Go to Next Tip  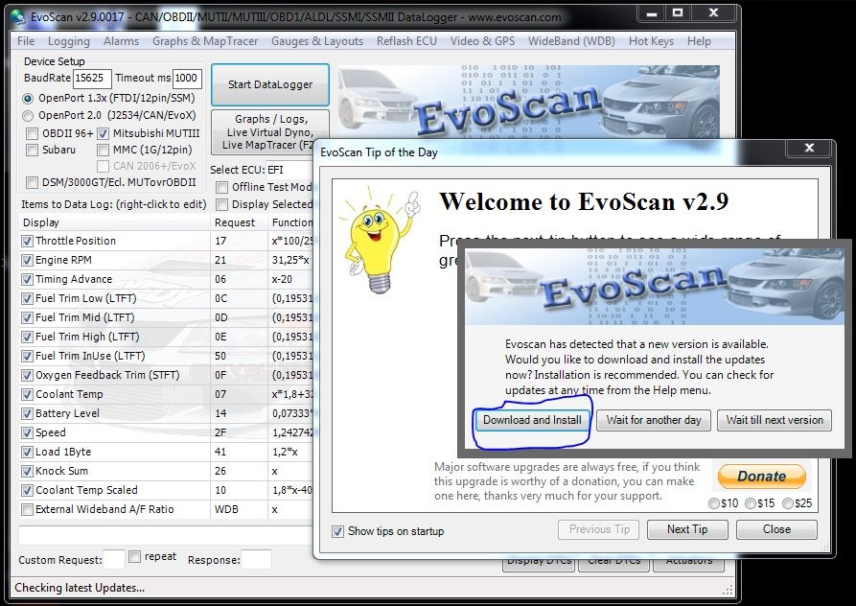pos(687,529)
